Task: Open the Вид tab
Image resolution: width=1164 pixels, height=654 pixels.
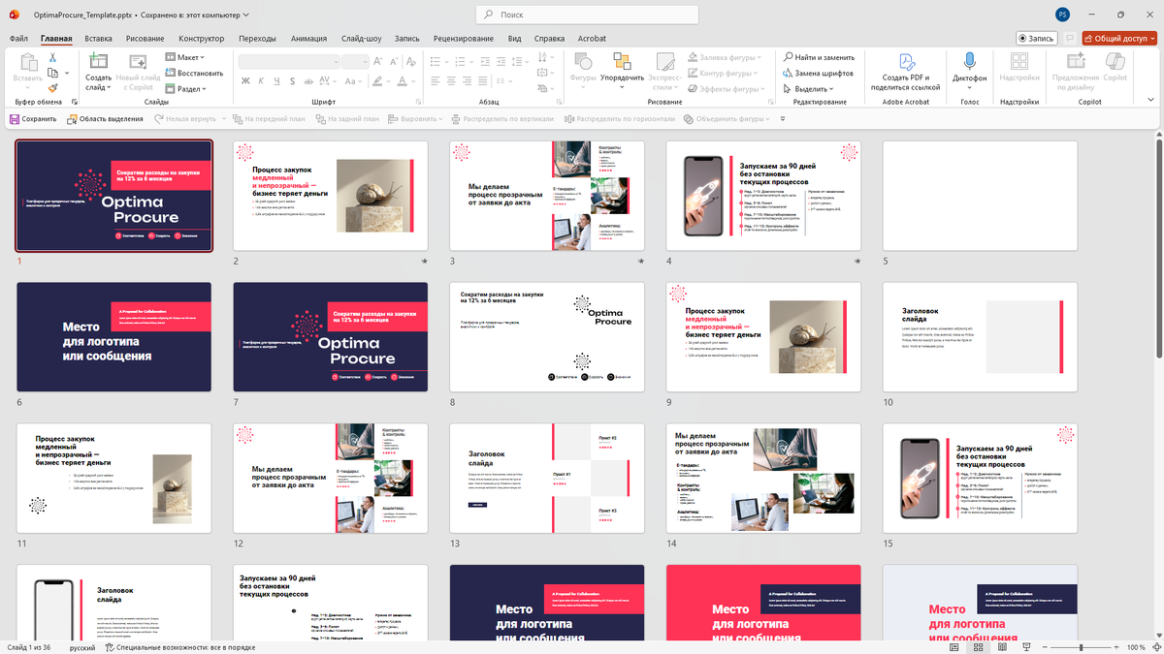Action: (x=515, y=39)
